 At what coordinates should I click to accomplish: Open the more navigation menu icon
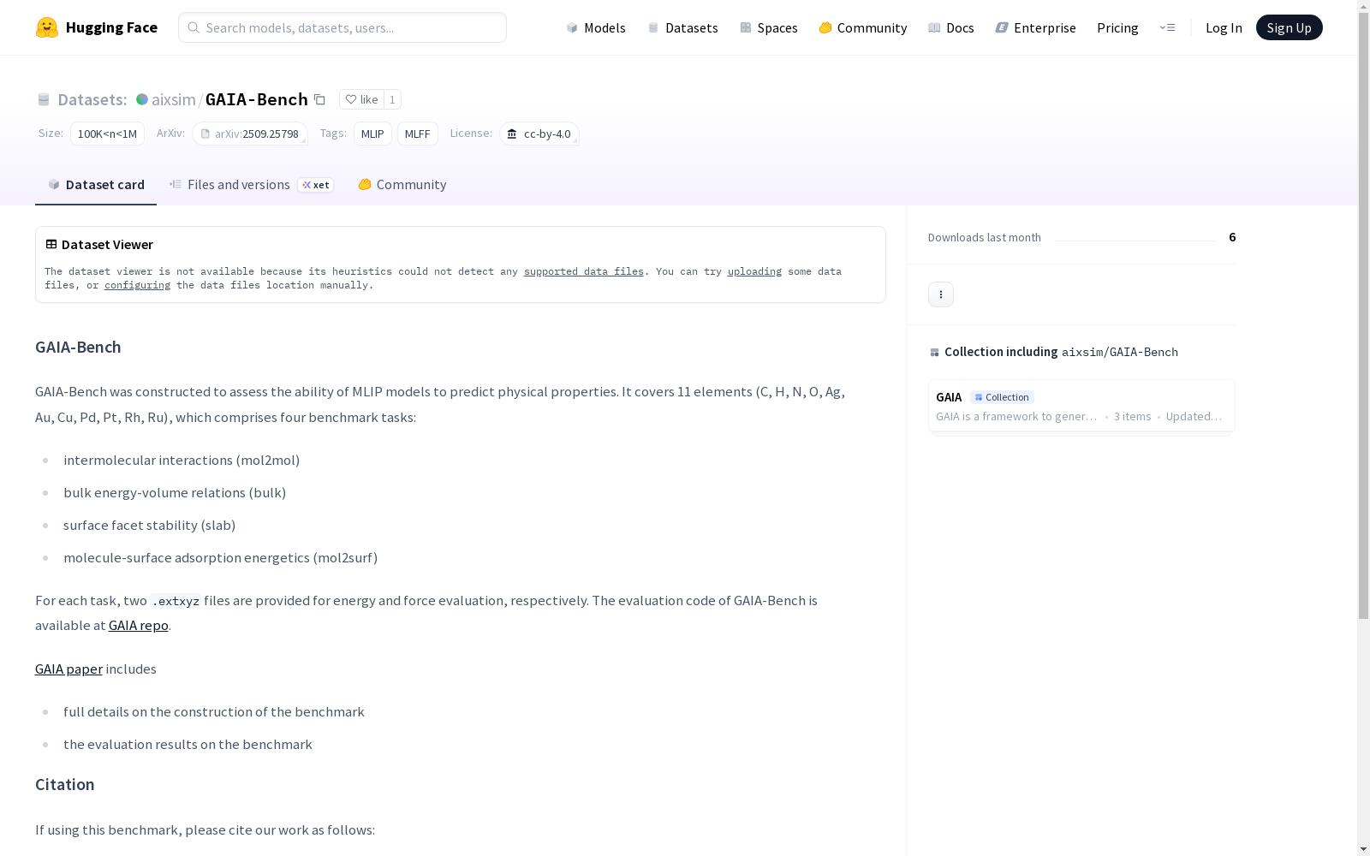[1167, 27]
